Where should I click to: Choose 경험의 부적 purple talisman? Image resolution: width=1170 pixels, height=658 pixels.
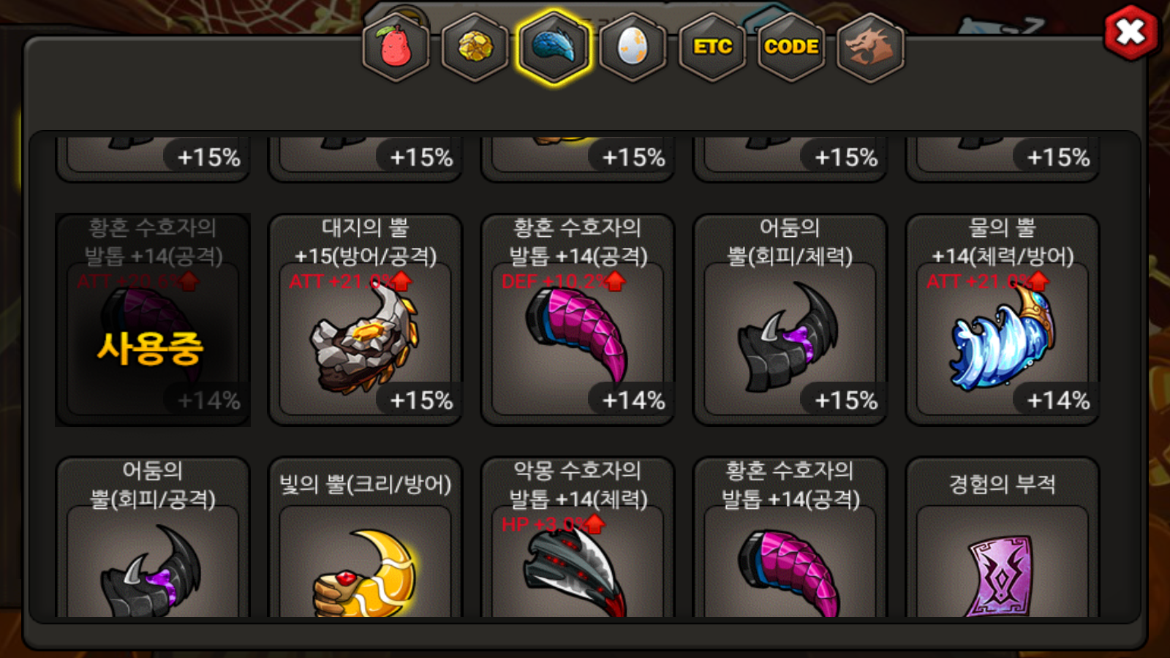(1003, 537)
